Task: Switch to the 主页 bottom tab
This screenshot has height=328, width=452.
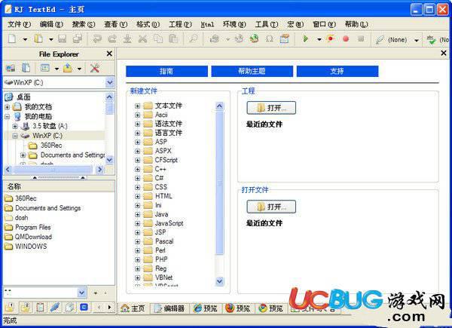Action: (x=133, y=308)
